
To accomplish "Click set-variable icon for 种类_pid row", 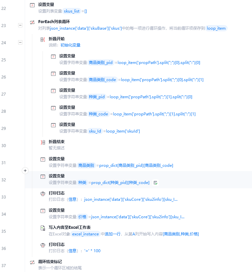I will point(53,91).
